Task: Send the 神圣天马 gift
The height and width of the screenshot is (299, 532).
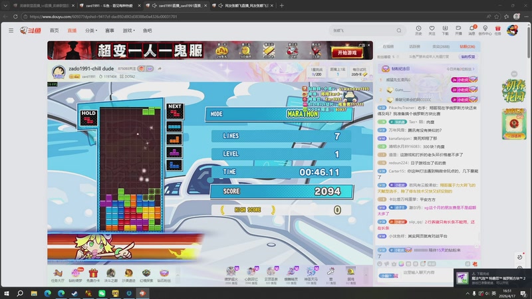Action: pyautogui.click(x=311, y=275)
